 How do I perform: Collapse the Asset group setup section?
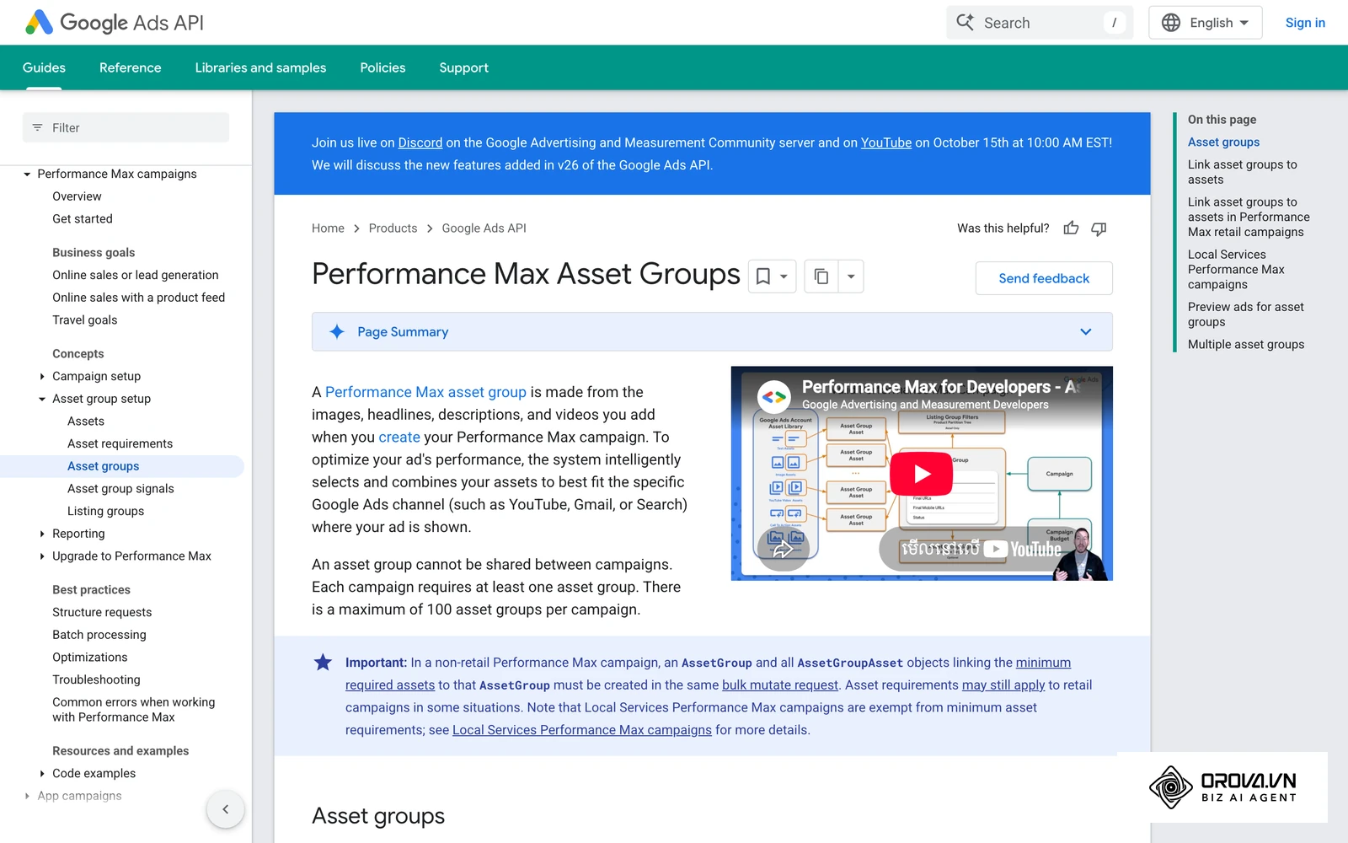tap(42, 400)
